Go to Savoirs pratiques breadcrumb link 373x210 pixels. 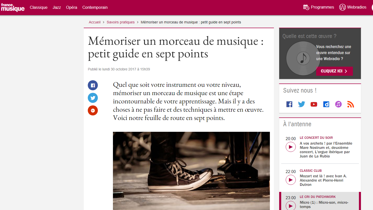[120, 22]
